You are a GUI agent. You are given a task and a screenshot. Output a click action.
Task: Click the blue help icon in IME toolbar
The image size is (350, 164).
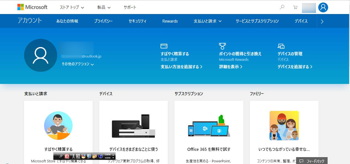point(101,156)
